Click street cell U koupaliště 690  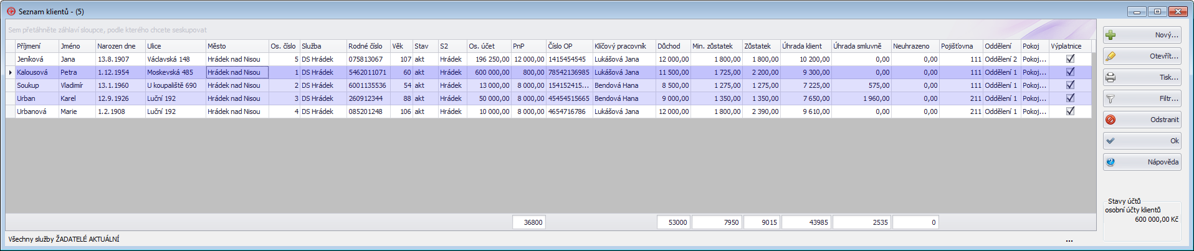click(x=175, y=85)
